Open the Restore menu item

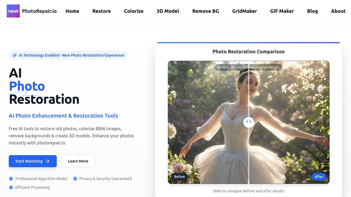click(101, 11)
